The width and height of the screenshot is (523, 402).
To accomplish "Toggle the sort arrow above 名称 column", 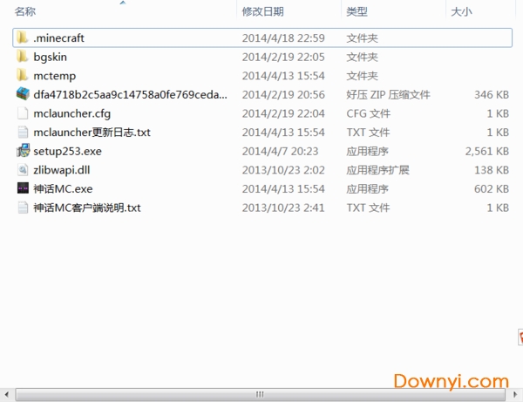I will [122, 3].
